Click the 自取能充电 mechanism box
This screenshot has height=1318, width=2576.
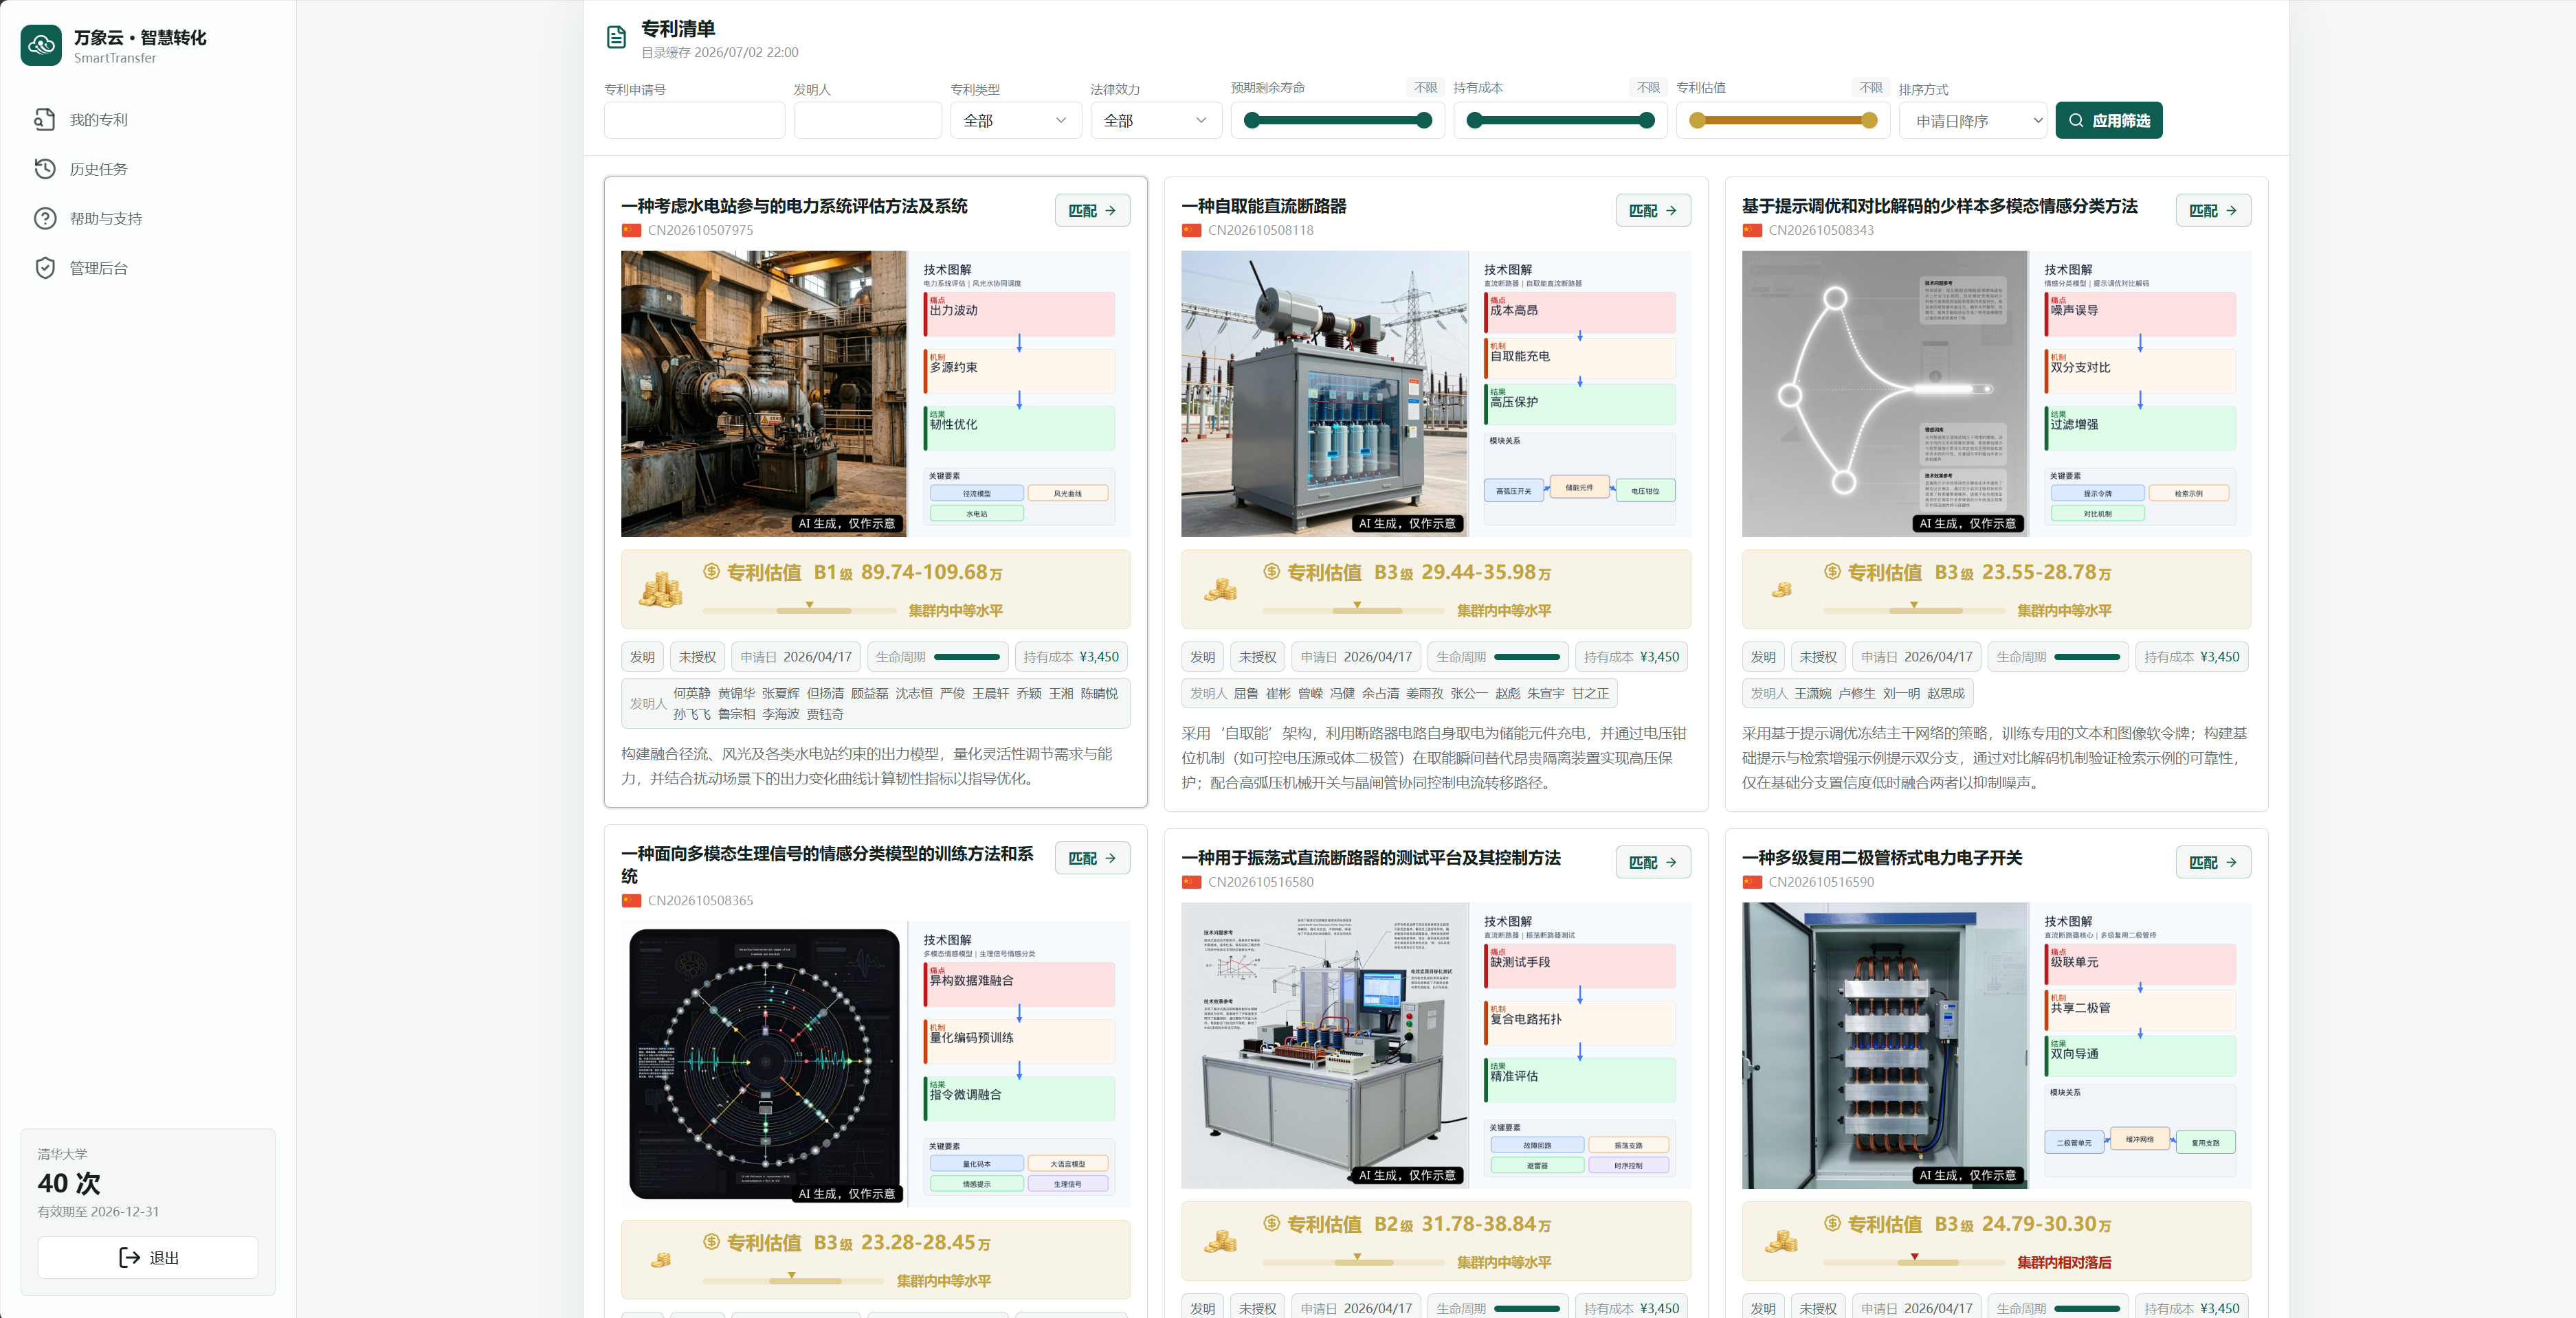click(1579, 358)
